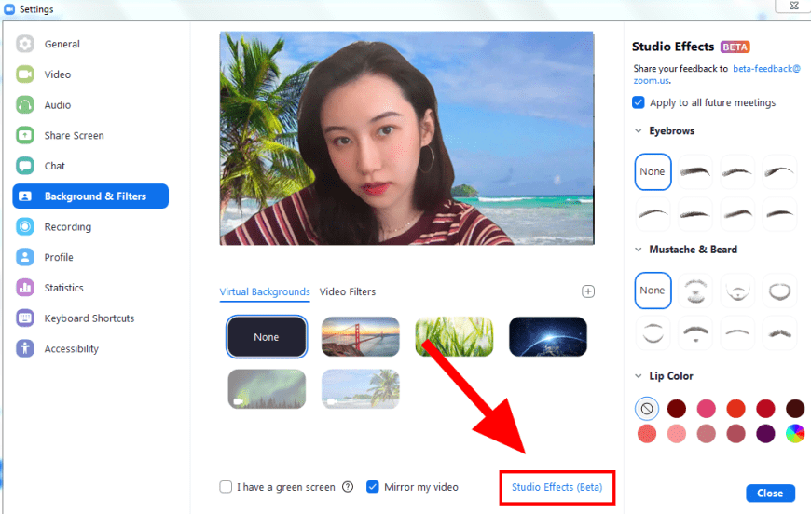The image size is (811, 514).
Task: Open Keyboard Shortcuts settings
Action: coord(89,318)
